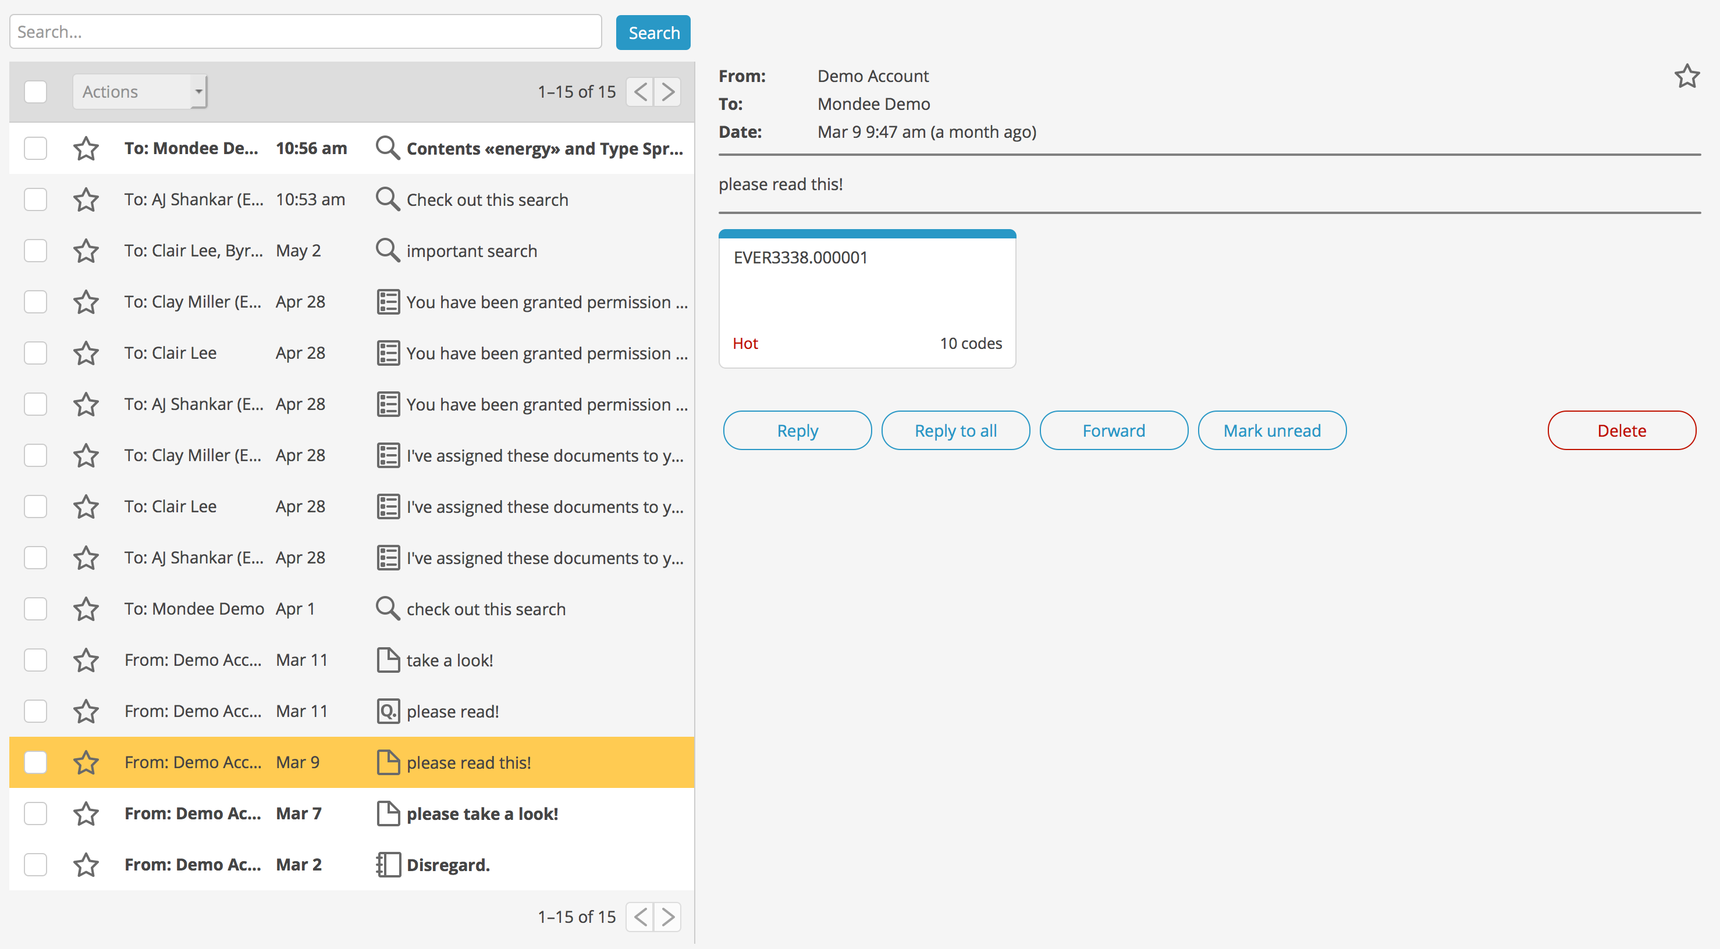Open the Actions dropdown

click(x=140, y=91)
